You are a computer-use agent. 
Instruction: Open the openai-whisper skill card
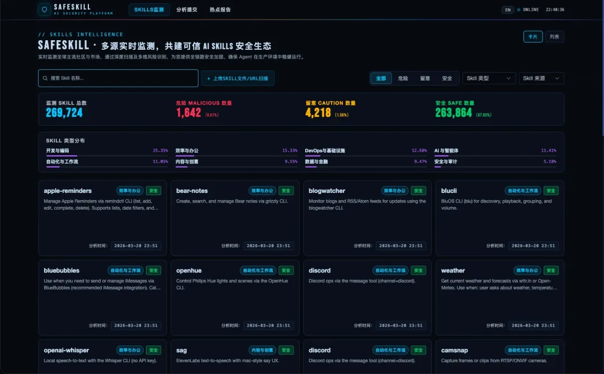tap(102, 357)
